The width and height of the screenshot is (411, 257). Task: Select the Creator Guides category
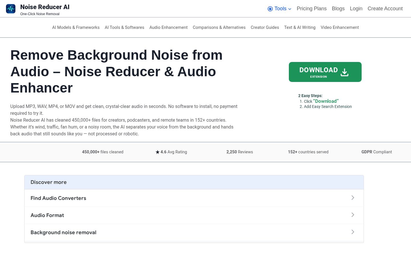point(265,27)
